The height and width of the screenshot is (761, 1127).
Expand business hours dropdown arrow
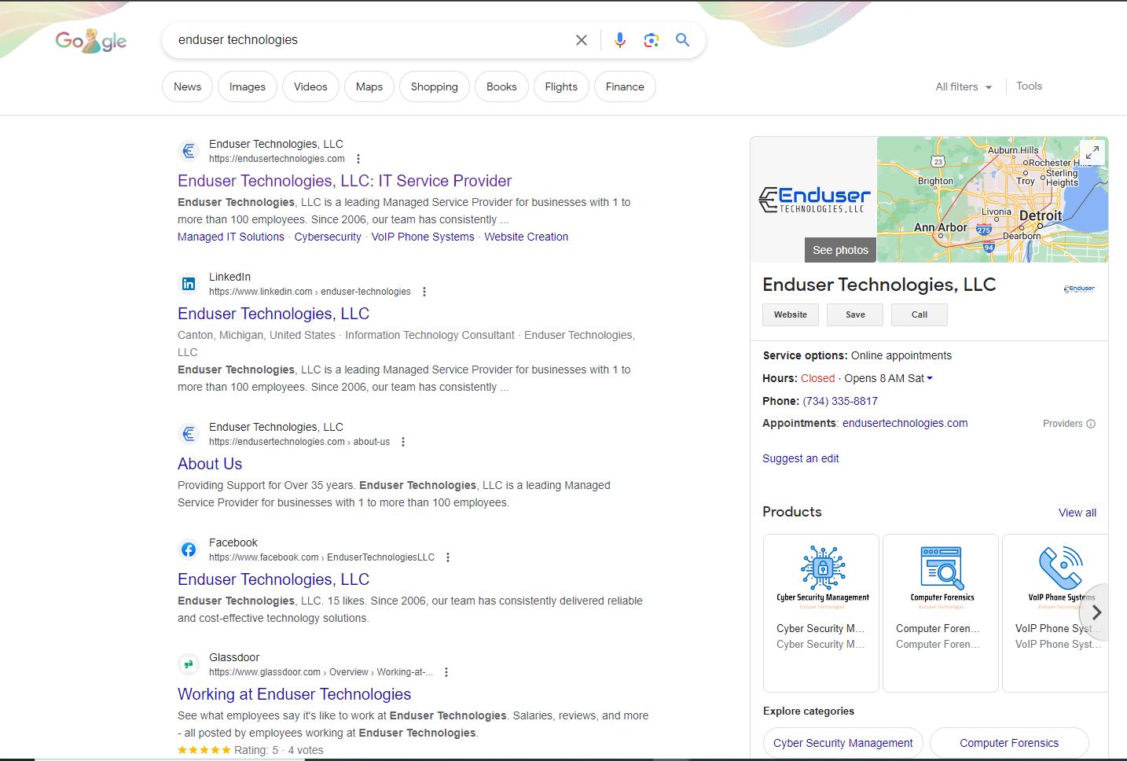[x=930, y=378]
